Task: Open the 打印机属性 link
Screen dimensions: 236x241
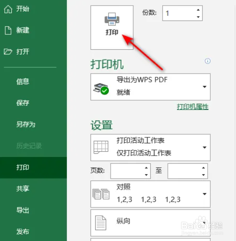Action: [193, 107]
